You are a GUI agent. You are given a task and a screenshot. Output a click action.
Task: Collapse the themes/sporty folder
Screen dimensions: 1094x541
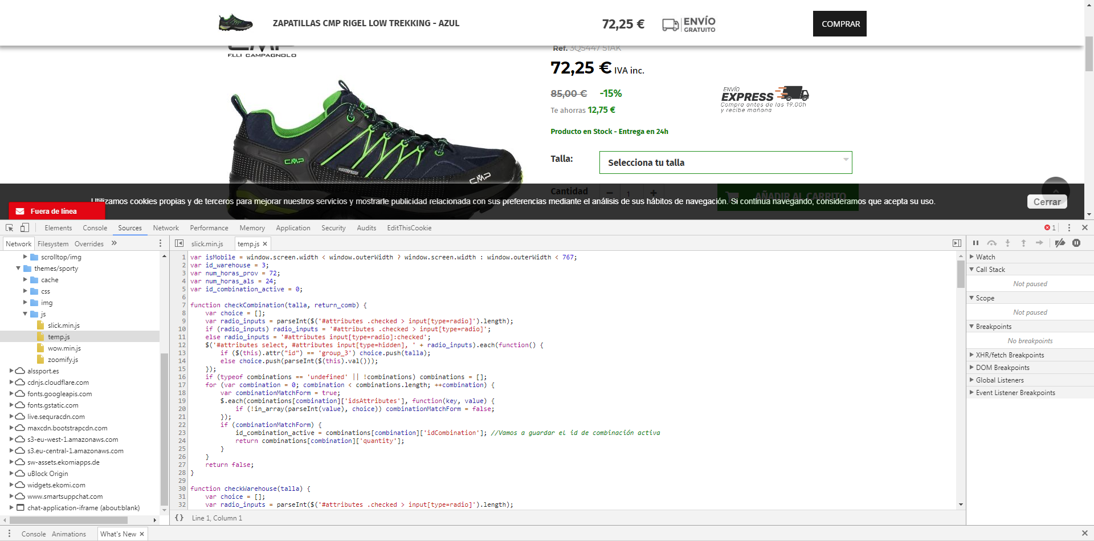[18, 269]
